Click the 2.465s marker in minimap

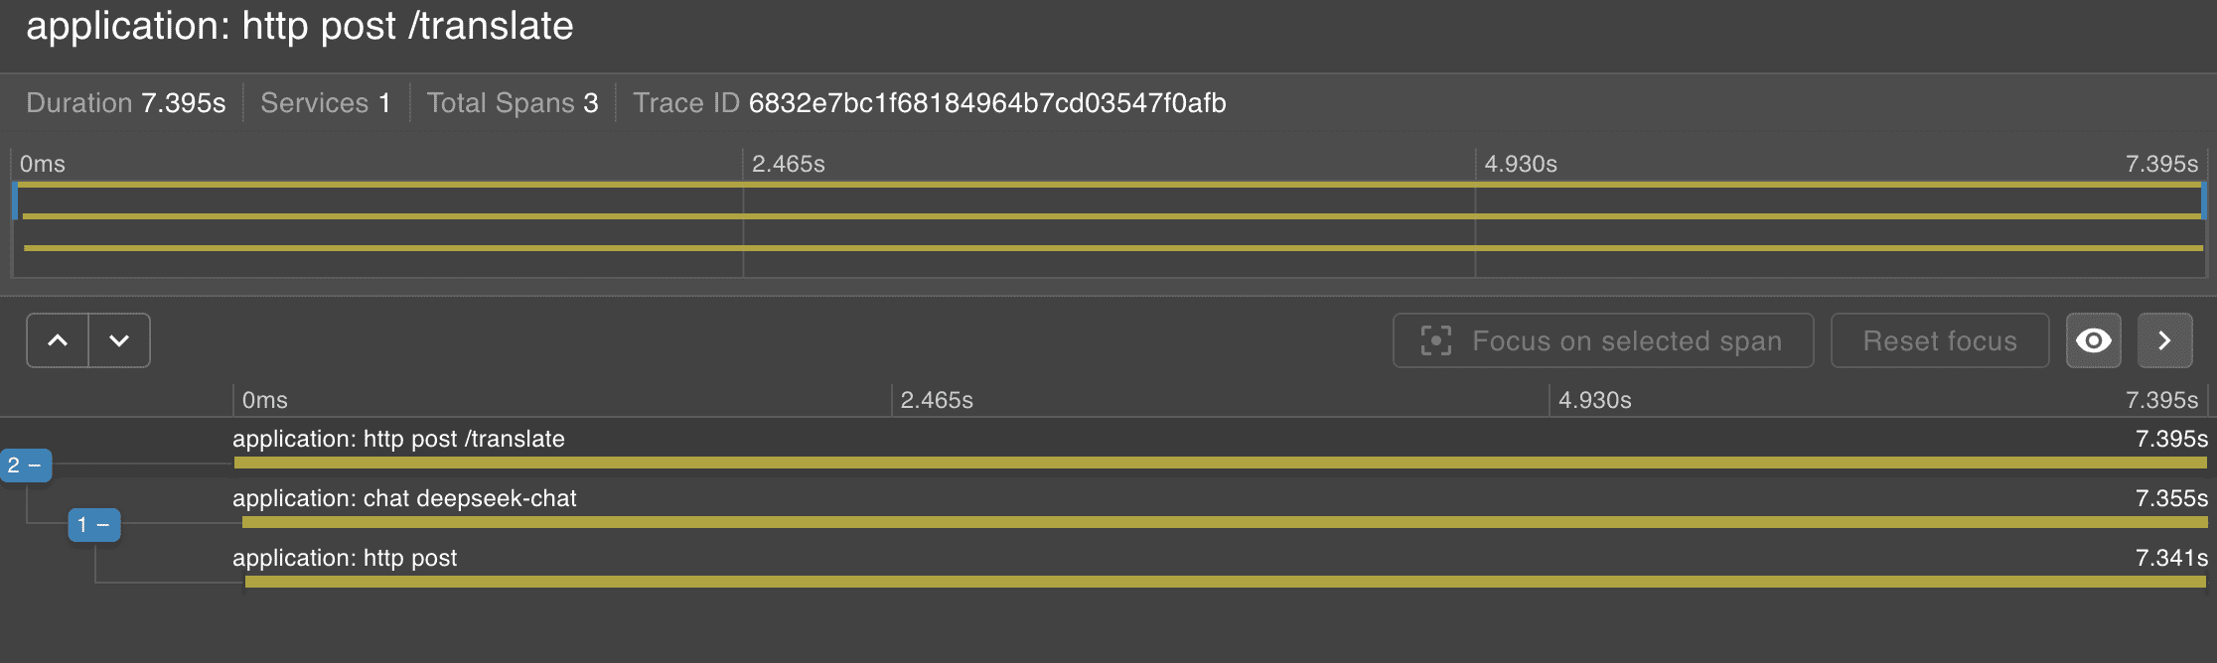coord(788,164)
